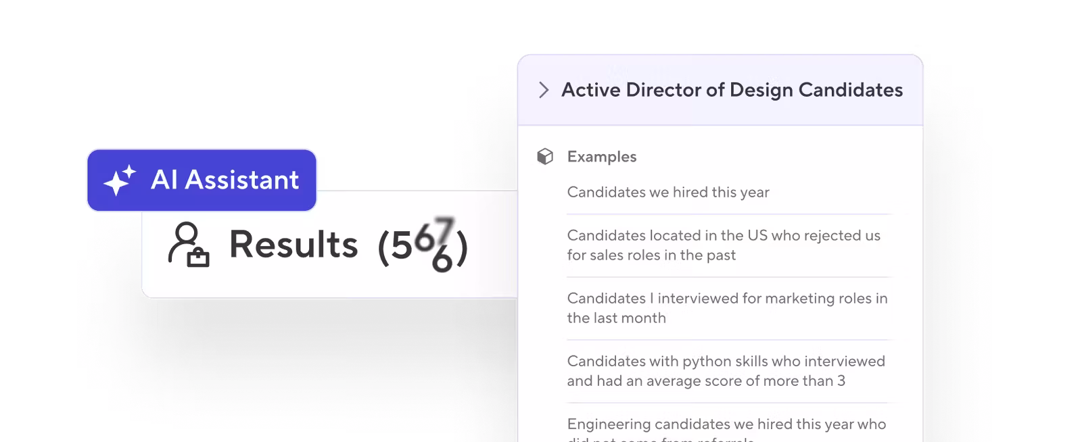This screenshot has height=442, width=1082.
Task: Click the cube icon beside Examples
Action: (545, 157)
